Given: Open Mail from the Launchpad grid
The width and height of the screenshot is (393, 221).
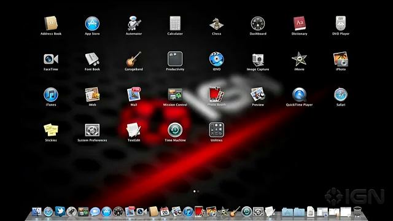Looking at the screenshot, I should click(134, 95).
